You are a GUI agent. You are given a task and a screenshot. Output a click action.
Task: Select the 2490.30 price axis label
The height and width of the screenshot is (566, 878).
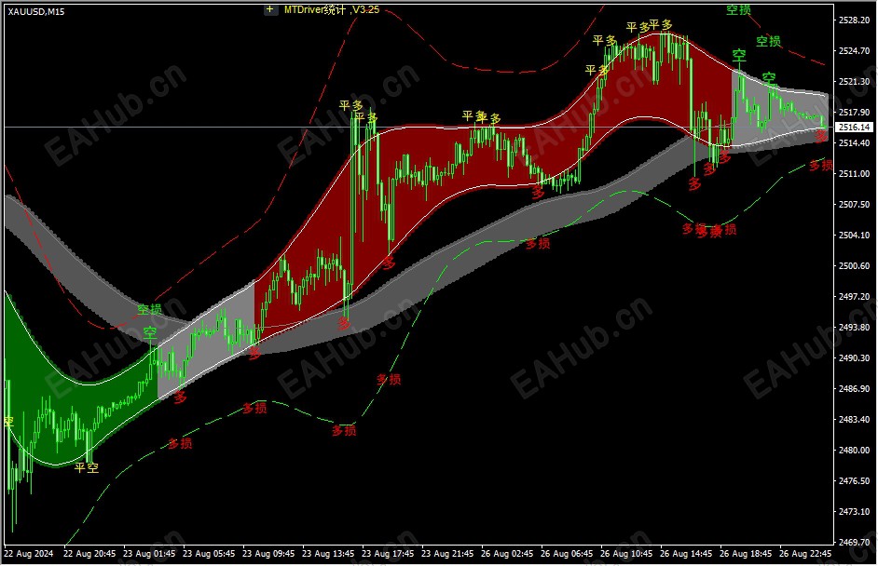(x=854, y=358)
